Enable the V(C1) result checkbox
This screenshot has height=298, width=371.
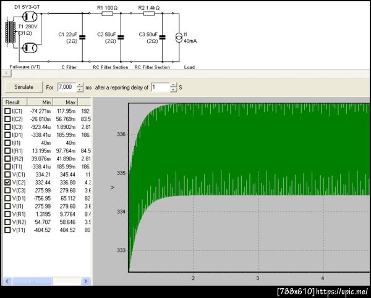[8, 175]
